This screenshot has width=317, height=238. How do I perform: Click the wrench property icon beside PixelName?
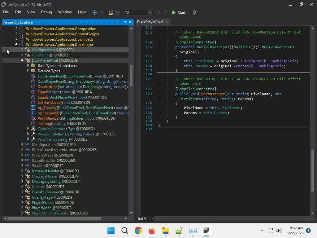(33, 139)
